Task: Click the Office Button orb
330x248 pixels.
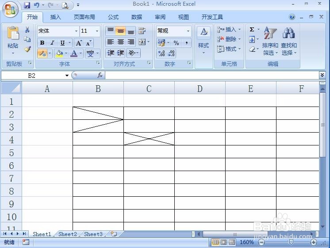Action: (x=11, y=9)
